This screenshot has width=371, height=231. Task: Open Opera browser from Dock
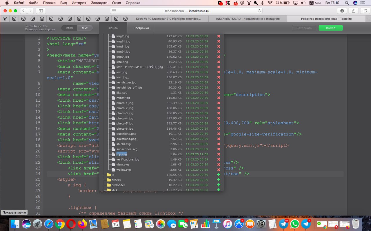click(x=71, y=224)
